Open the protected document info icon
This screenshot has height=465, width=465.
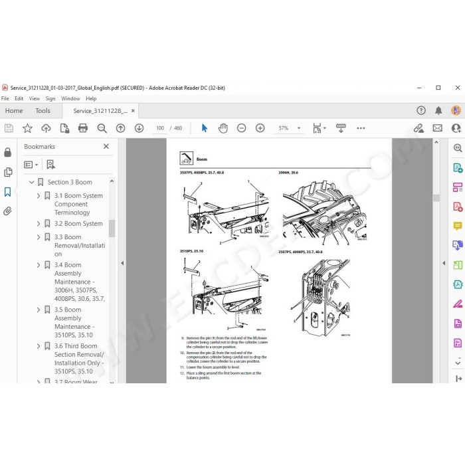(x=64, y=128)
